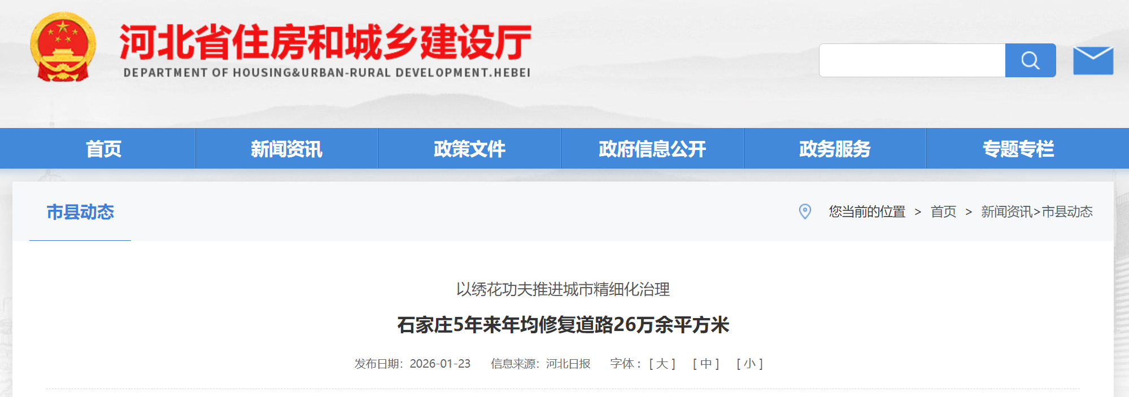
Task: Open the 新闻资讯 navigation menu
Action: click(x=286, y=149)
